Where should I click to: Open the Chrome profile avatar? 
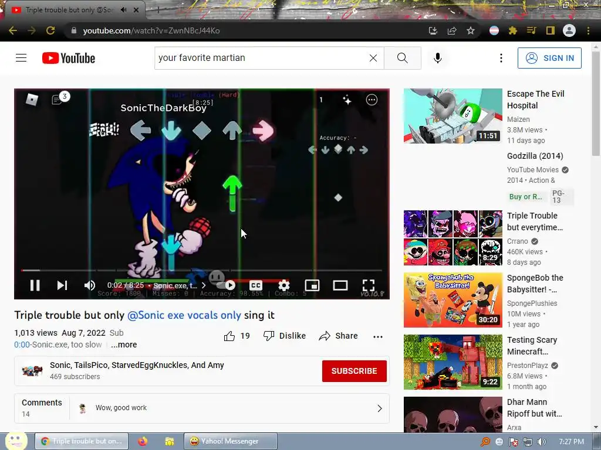click(569, 30)
